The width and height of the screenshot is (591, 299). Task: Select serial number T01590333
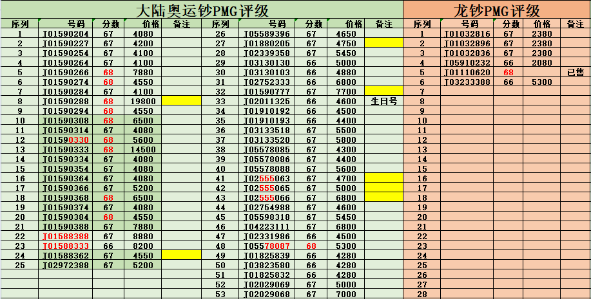pyautogui.click(x=66, y=149)
